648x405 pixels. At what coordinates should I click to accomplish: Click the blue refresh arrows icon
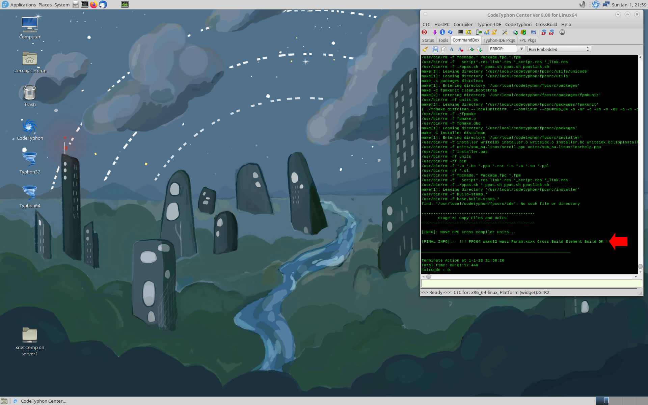click(450, 32)
